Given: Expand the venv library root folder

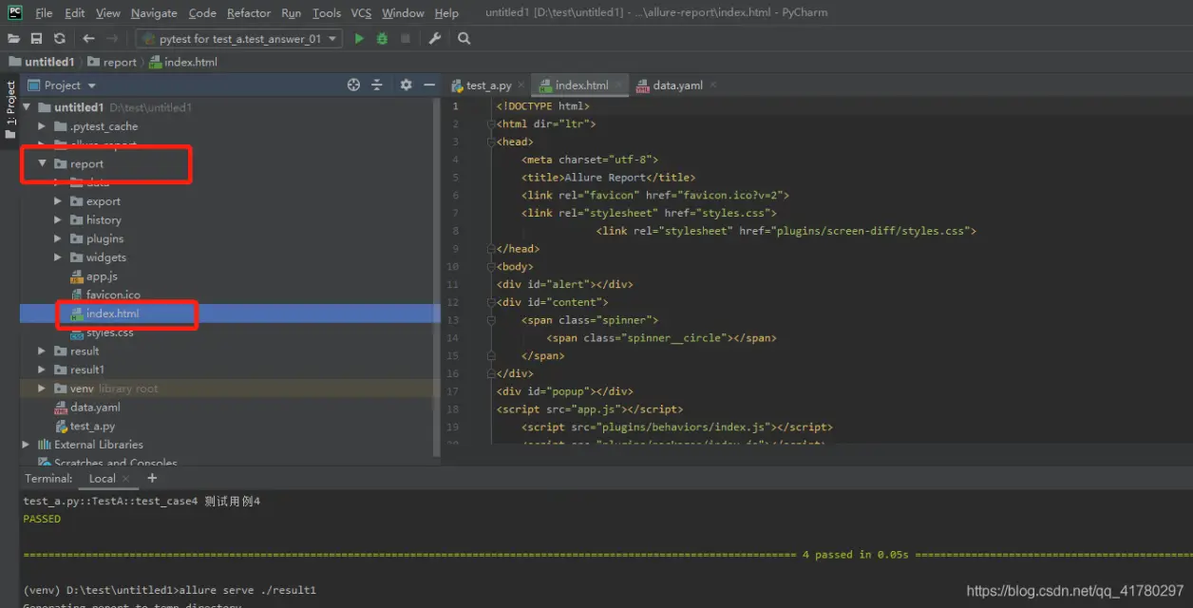Looking at the screenshot, I should pyautogui.click(x=42, y=389).
